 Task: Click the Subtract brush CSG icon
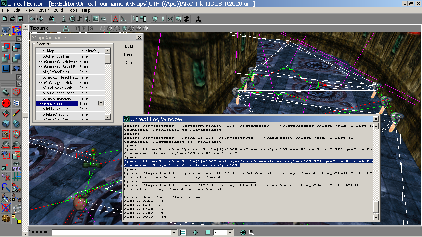16,48
